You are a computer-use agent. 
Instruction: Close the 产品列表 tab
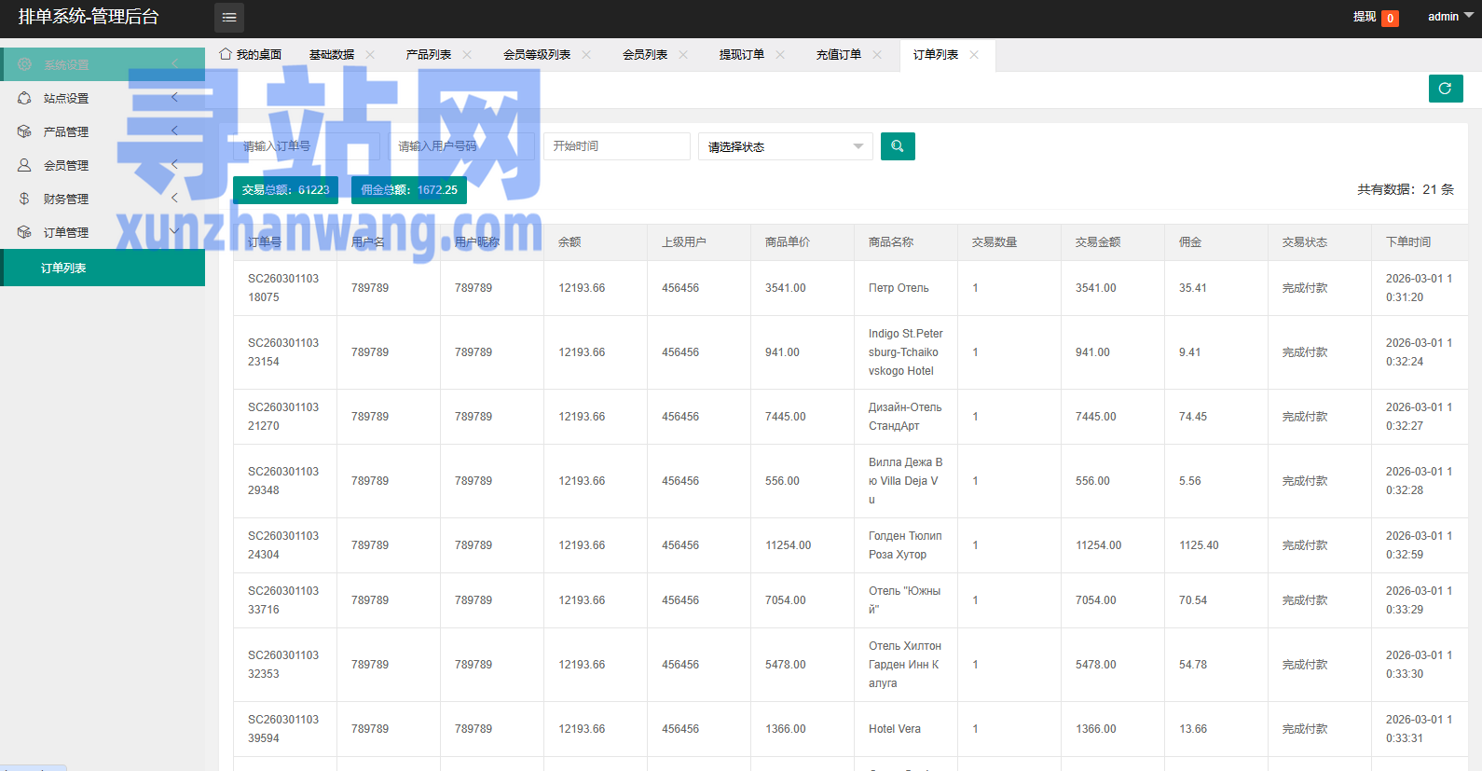[467, 55]
